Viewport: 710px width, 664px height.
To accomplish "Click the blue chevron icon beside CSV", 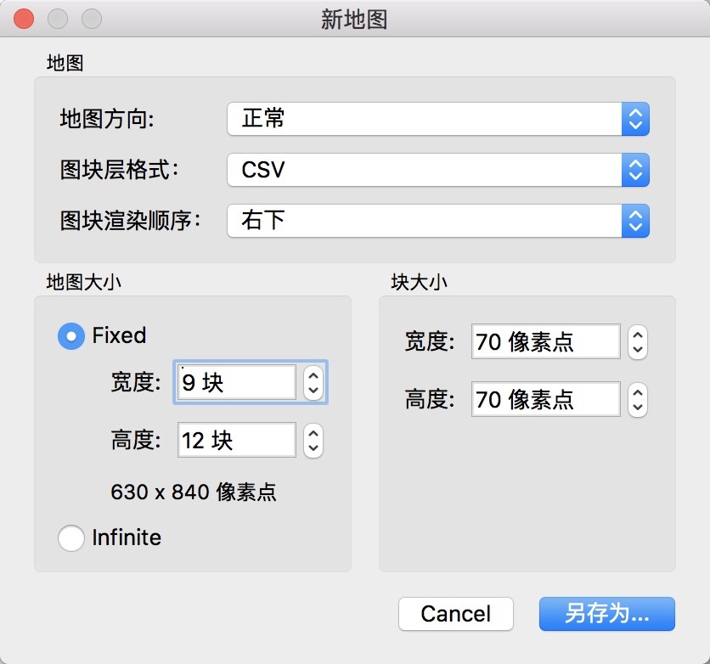I will [x=635, y=170].
